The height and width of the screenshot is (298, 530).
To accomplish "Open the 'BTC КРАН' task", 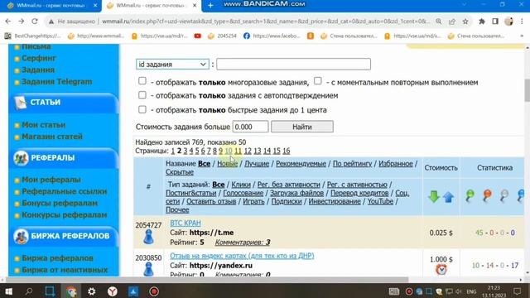I will click(x=185, y=223).
